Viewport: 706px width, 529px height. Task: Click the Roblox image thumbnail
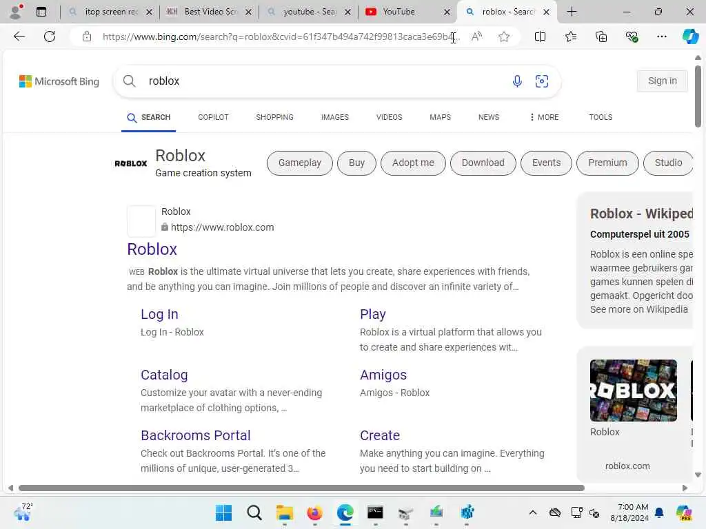click(633, 390)
